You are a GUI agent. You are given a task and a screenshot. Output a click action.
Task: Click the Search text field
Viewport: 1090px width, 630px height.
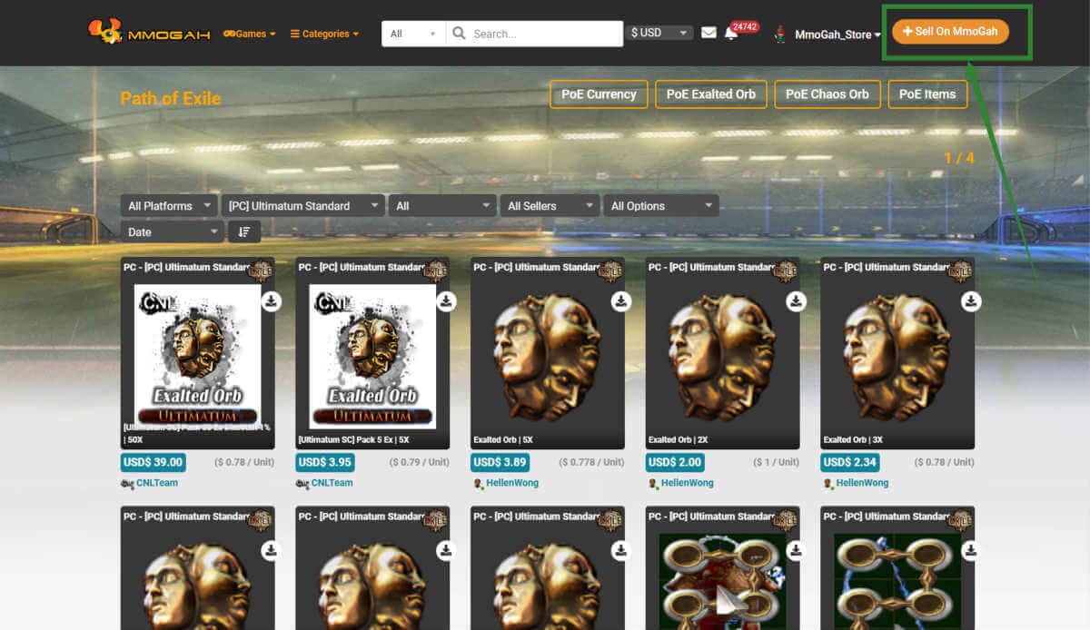coord(545,34)
